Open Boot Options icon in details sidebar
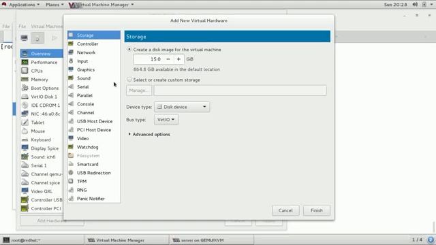 [25, 88]
